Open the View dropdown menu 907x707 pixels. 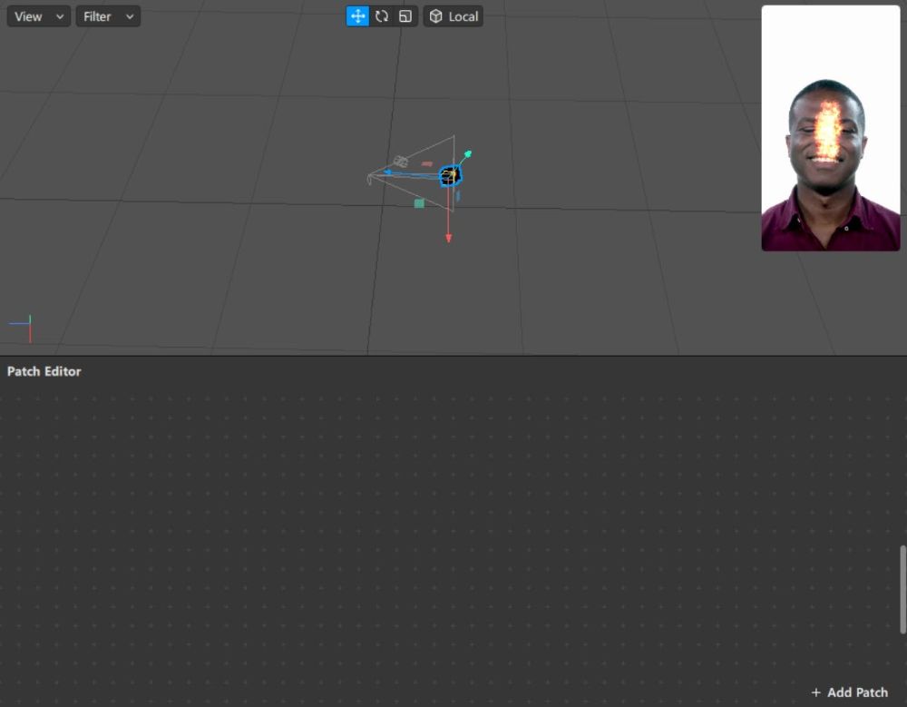(39, 16)
